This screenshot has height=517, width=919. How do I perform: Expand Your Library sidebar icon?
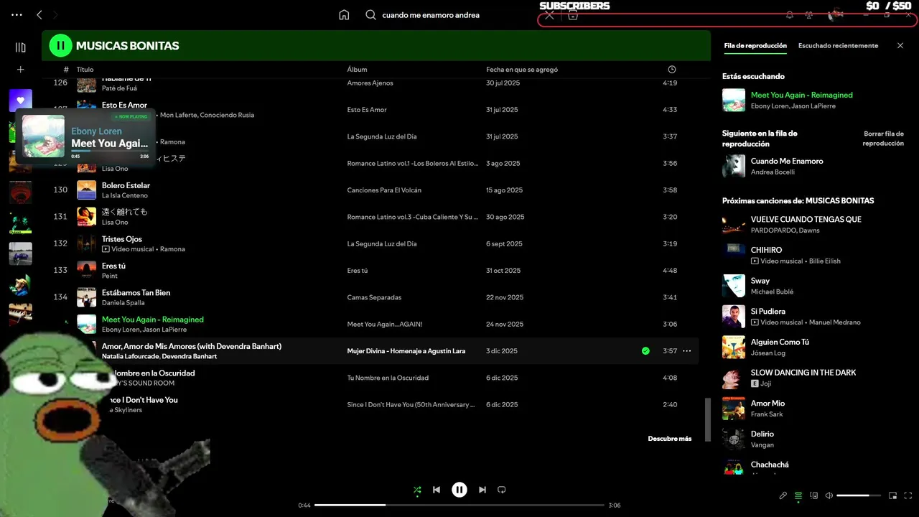tap(20, 47)
